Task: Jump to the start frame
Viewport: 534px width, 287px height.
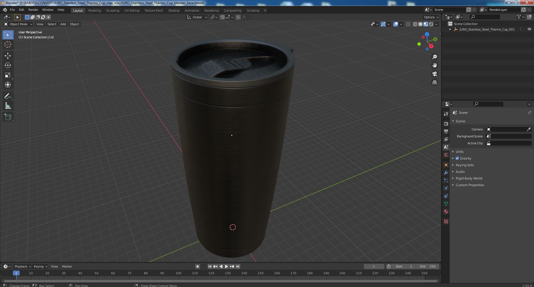Action: [x=210, y=266]
